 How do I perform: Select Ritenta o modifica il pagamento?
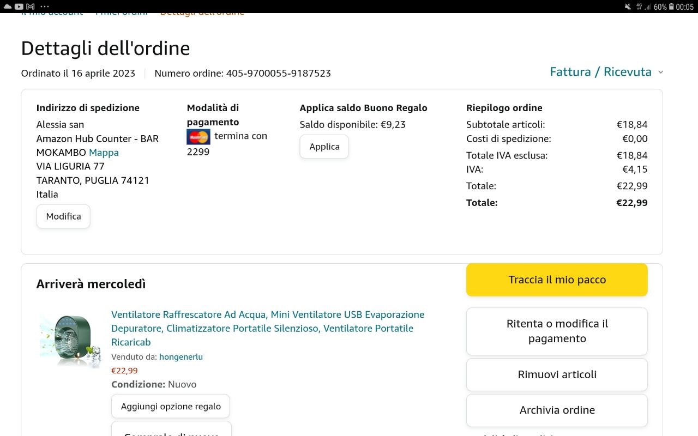[557, 331]
